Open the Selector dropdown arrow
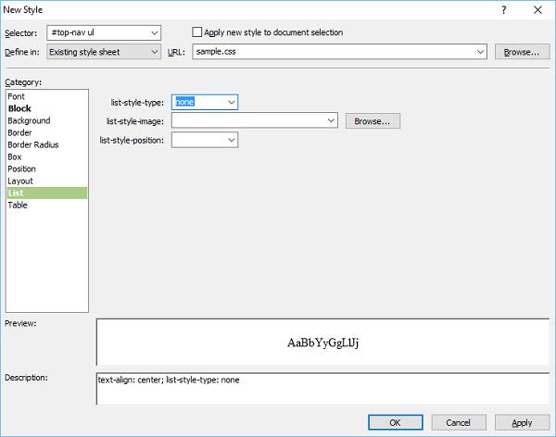Viewport: 556px width, 437px height. (154, 33)
